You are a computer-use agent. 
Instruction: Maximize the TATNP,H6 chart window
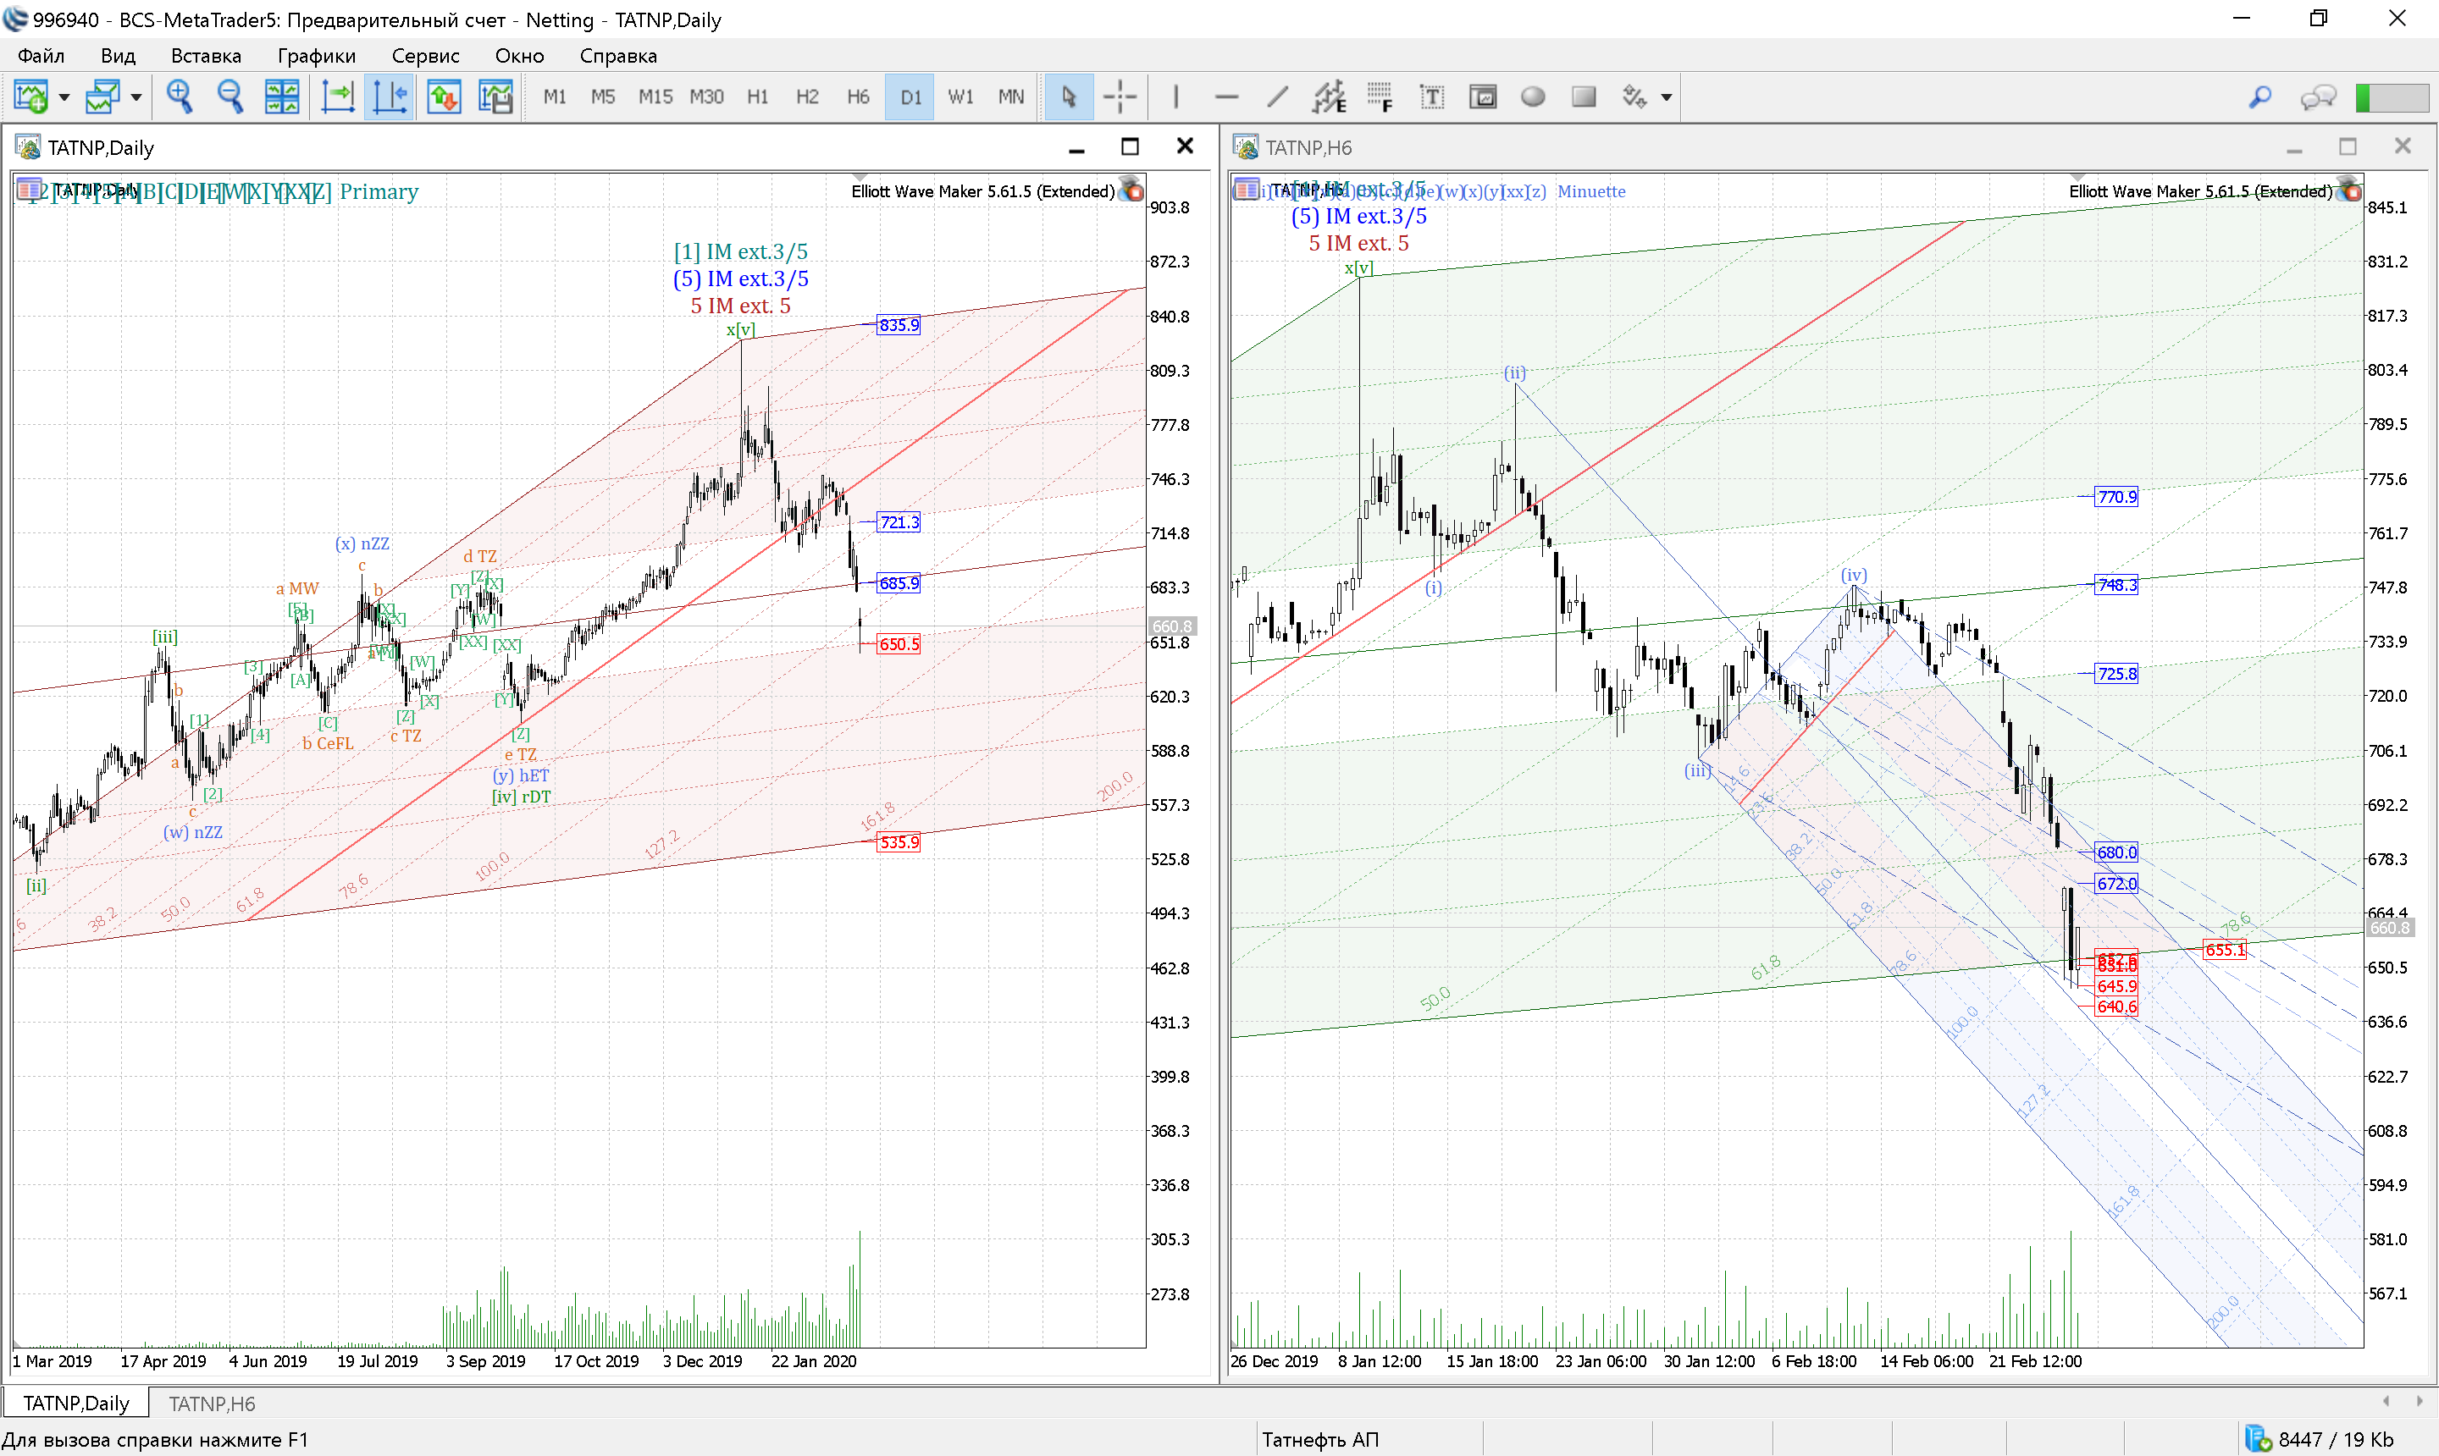coord(2347,147)
